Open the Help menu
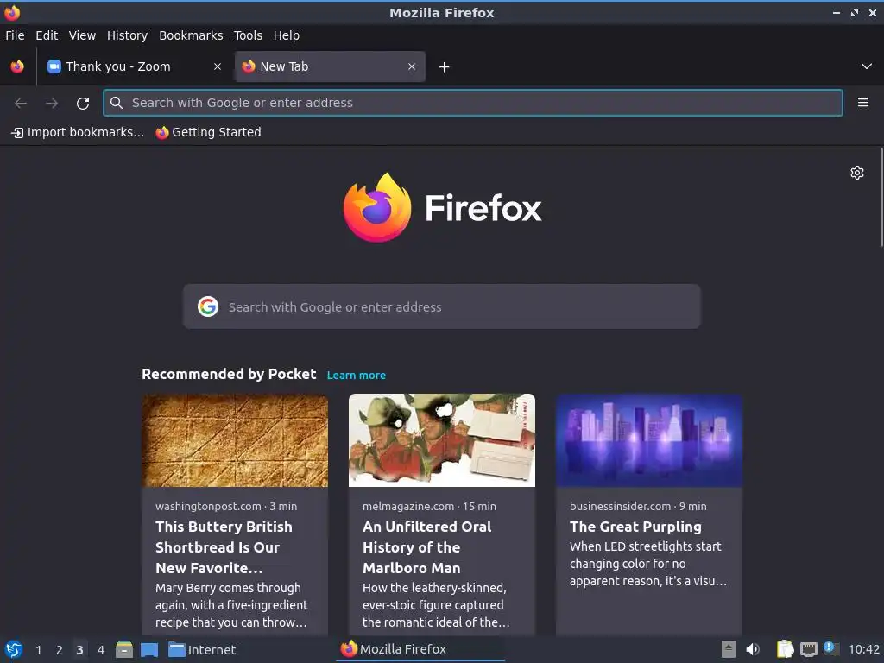884x663 pixels. [x=287, y=35]
